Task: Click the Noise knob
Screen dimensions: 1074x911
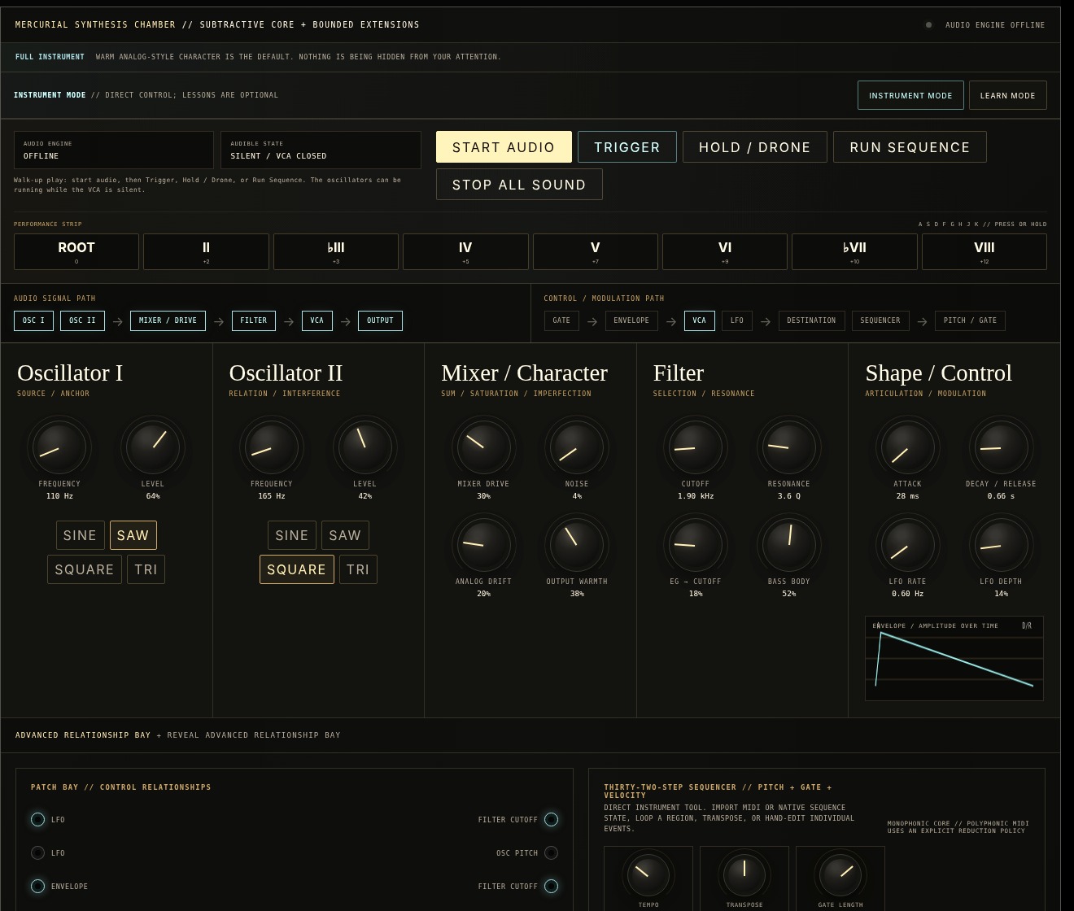Action: pyautogui.click(x=577, y=447)
